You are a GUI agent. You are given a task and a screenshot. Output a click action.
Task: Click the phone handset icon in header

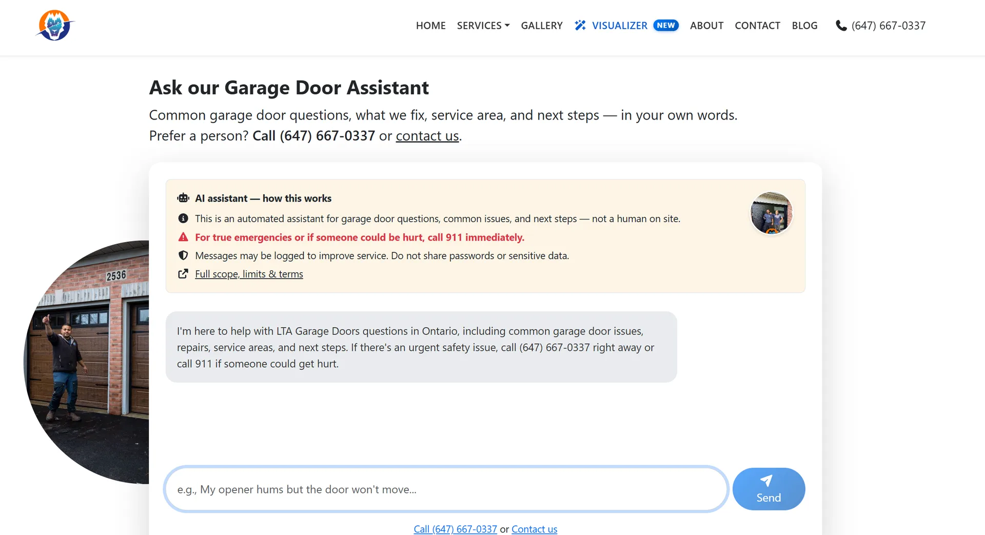click(x=841, y=25)
